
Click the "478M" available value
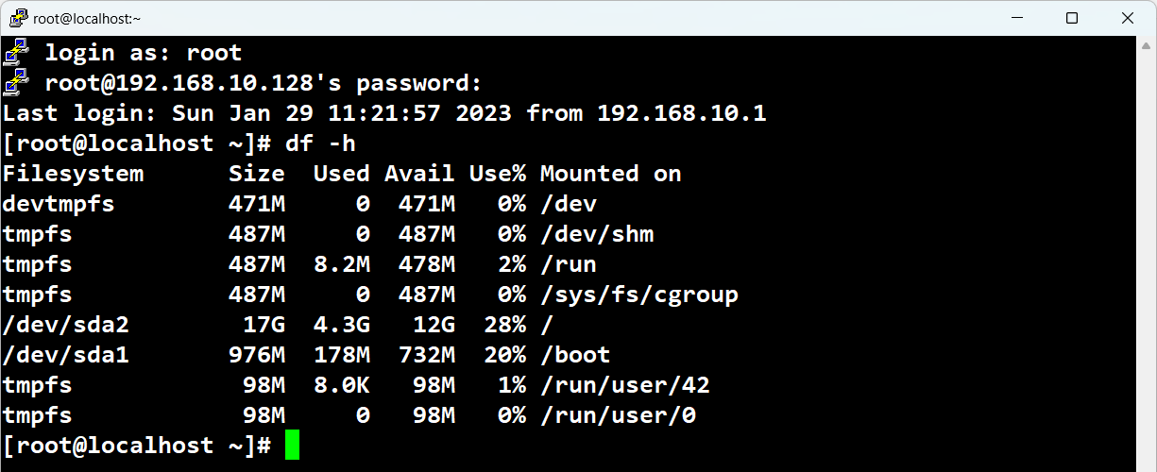click(427, 264)
